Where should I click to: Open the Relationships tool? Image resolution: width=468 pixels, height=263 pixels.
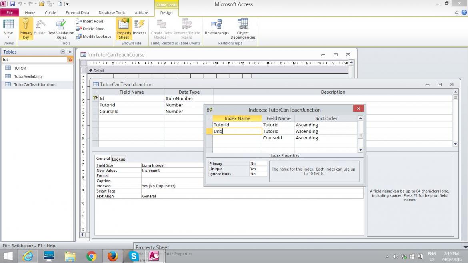217,27
